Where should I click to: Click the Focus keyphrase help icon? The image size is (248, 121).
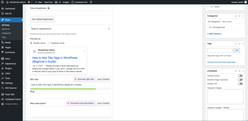tap(48, 8)
